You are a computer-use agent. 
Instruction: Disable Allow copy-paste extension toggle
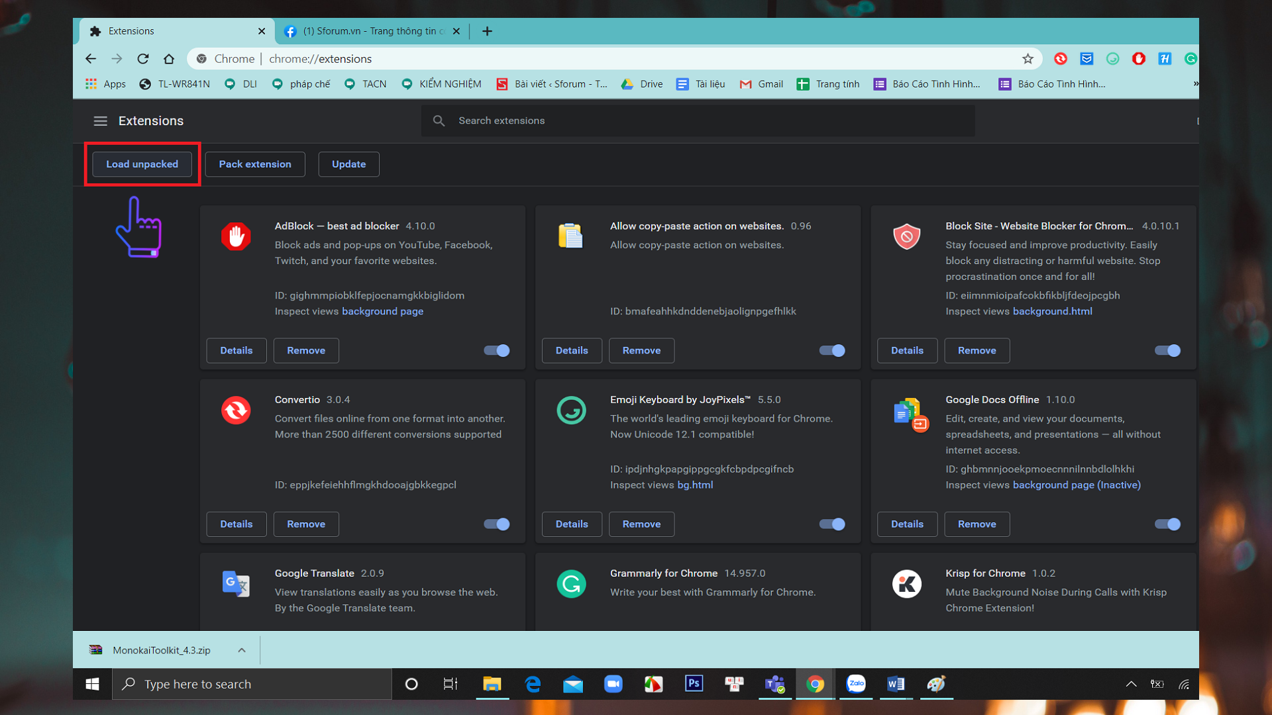click(x=832, y=350)
